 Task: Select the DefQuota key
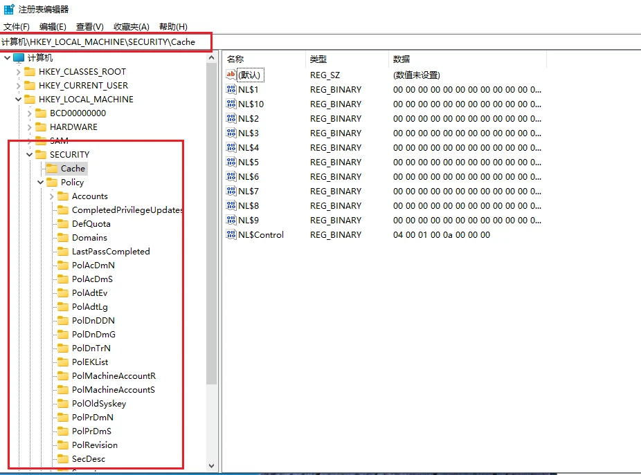pyautogui.click(x=91, y=224)
